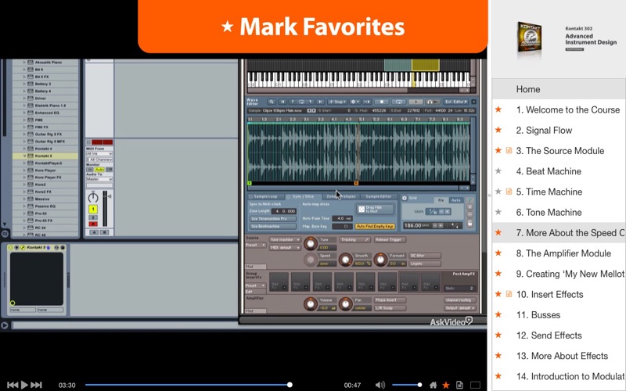Click the Zone Length value field
626x391 pixels.
point(284,211)
